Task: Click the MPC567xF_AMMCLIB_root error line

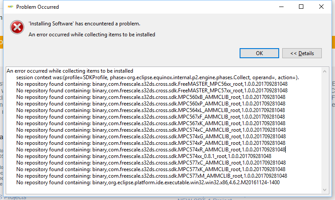Action: click(x=150, y=117)
